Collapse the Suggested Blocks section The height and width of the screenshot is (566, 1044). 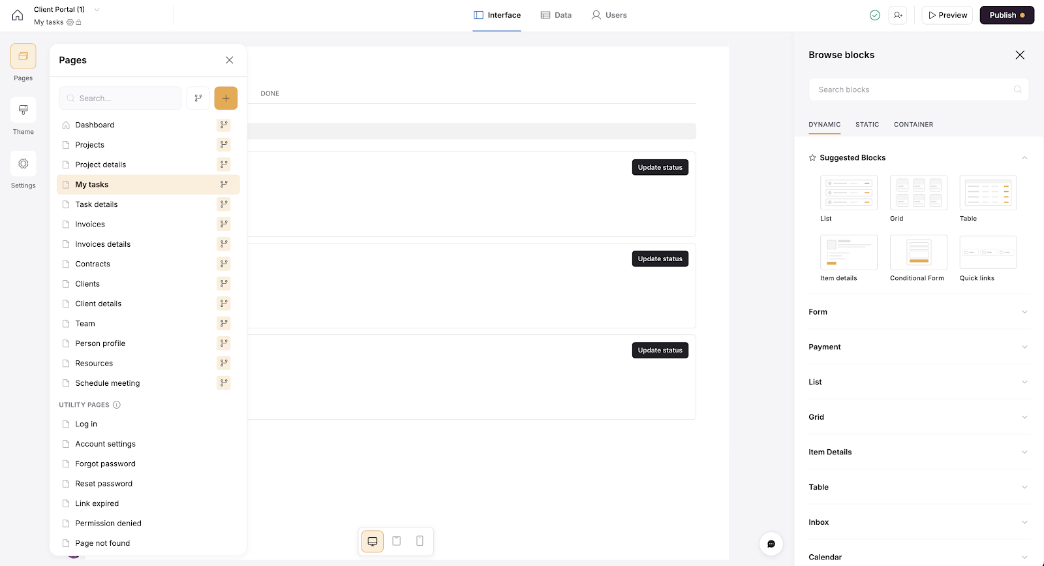(x=1024, y=158)
